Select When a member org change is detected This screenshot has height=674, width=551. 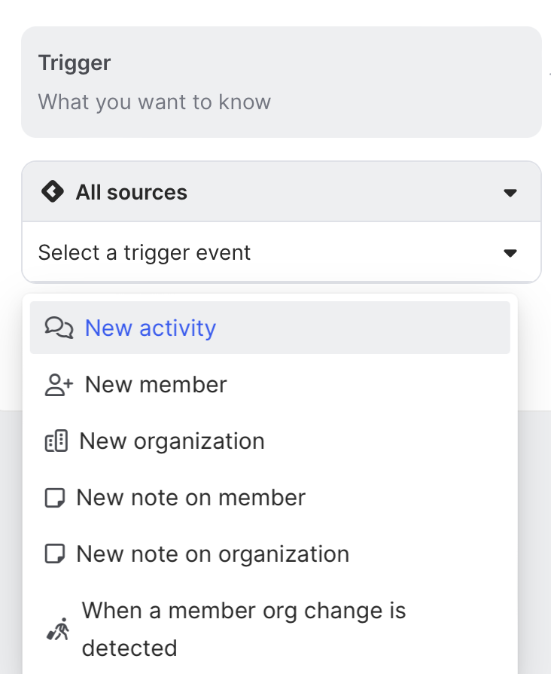(x=244, y=629)
